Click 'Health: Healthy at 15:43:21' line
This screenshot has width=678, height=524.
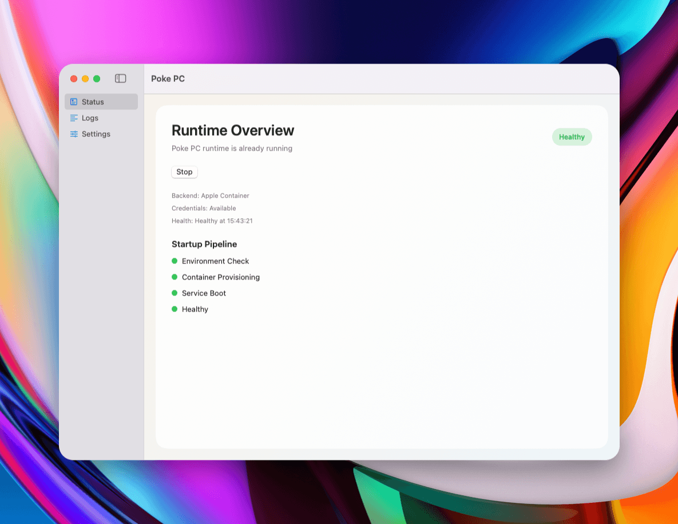[212, 220]
